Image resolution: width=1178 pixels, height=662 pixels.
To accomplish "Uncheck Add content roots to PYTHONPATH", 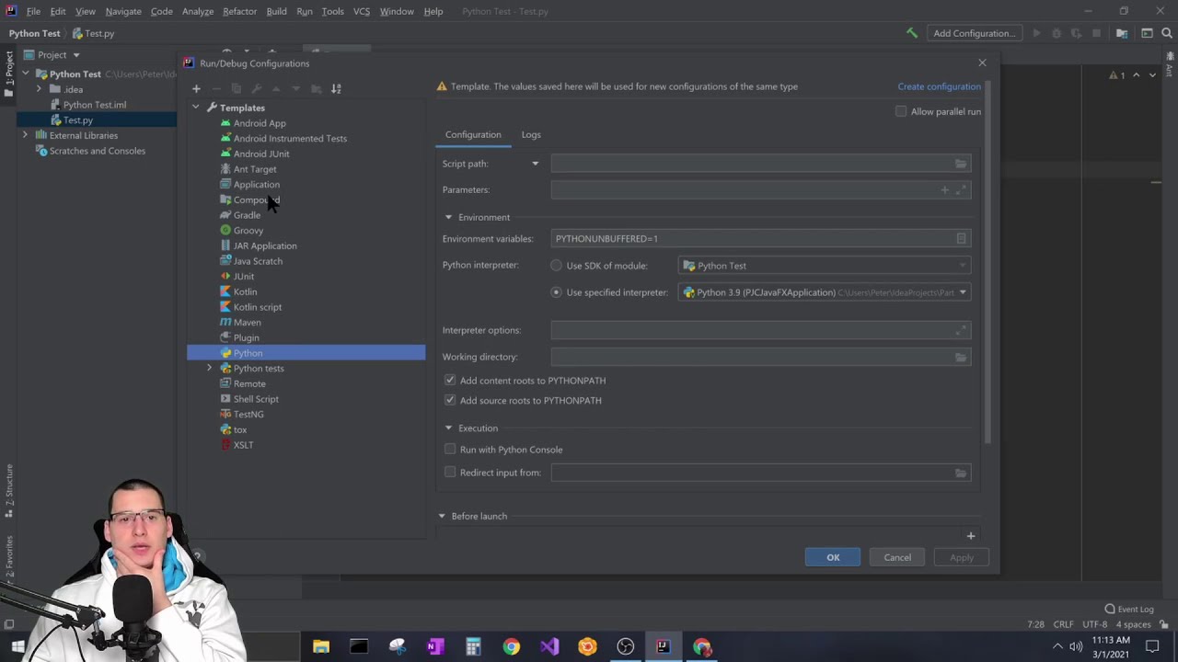I will click(450, 381).
